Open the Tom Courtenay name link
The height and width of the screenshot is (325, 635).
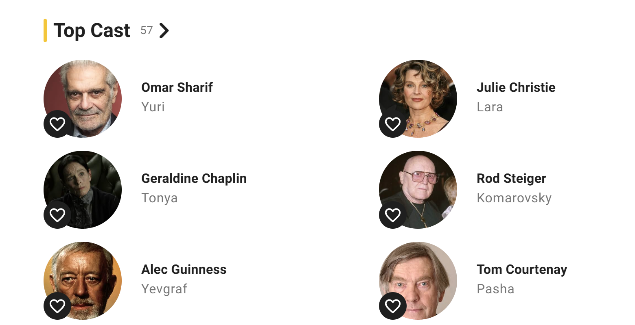(522, 269)
